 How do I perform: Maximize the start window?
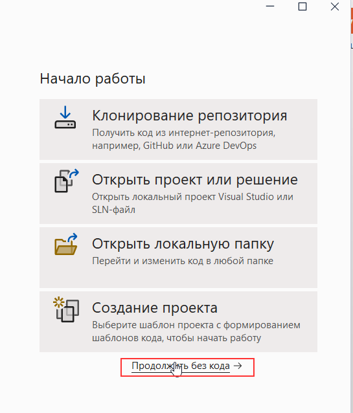[x=302, y=6]
